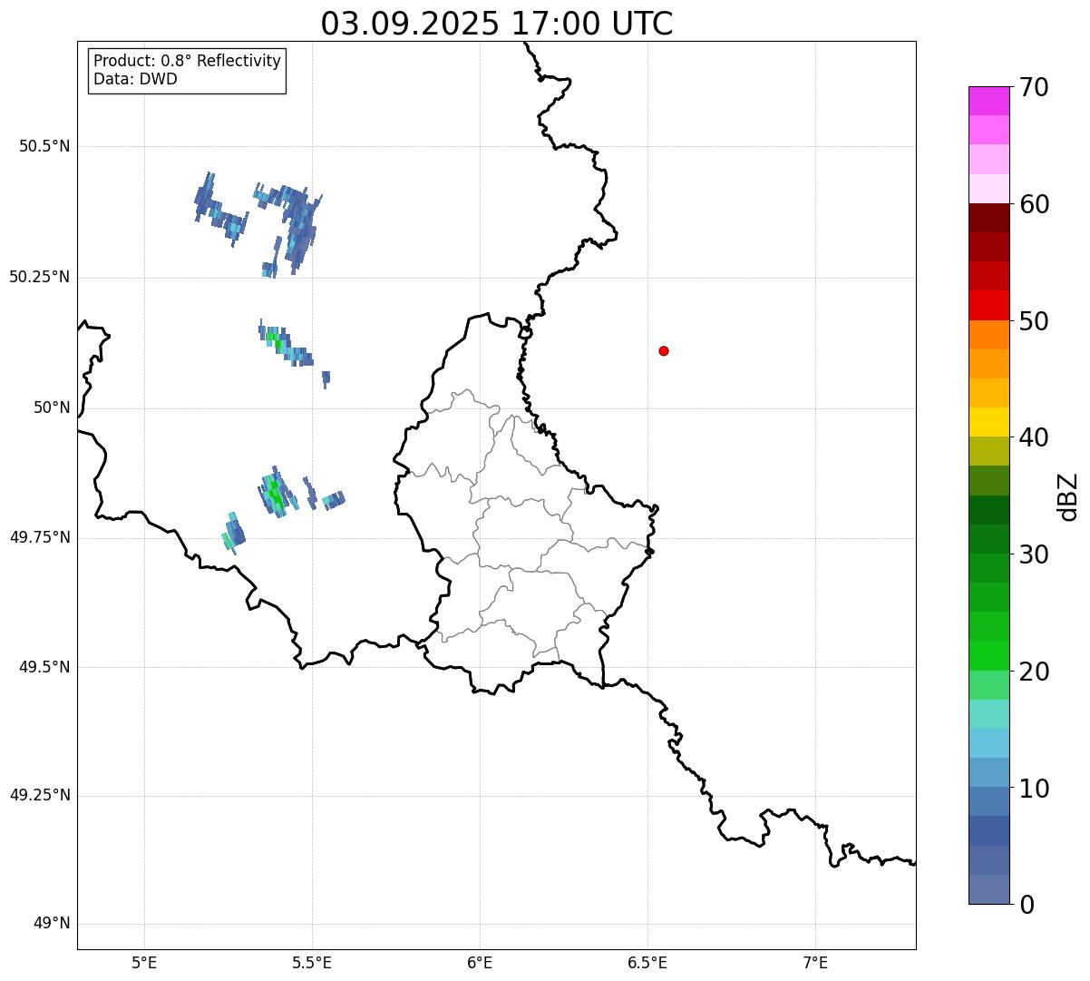Click the green radar echo near 49.85°N

276,494
